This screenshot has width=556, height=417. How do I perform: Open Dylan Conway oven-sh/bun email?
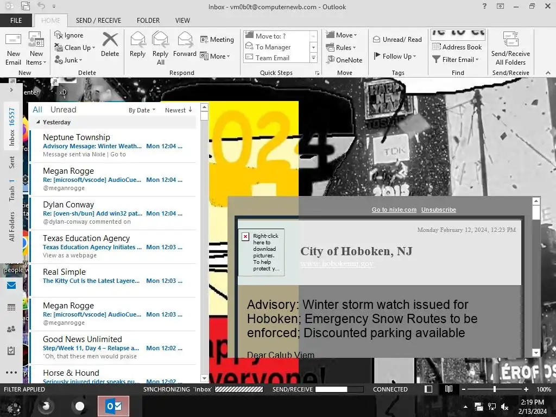tap(113, 213)
